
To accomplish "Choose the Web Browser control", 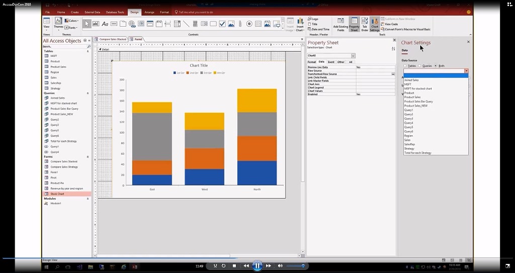I will pos(141,24).
